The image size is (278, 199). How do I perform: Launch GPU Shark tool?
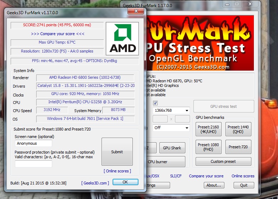[172, 148]
